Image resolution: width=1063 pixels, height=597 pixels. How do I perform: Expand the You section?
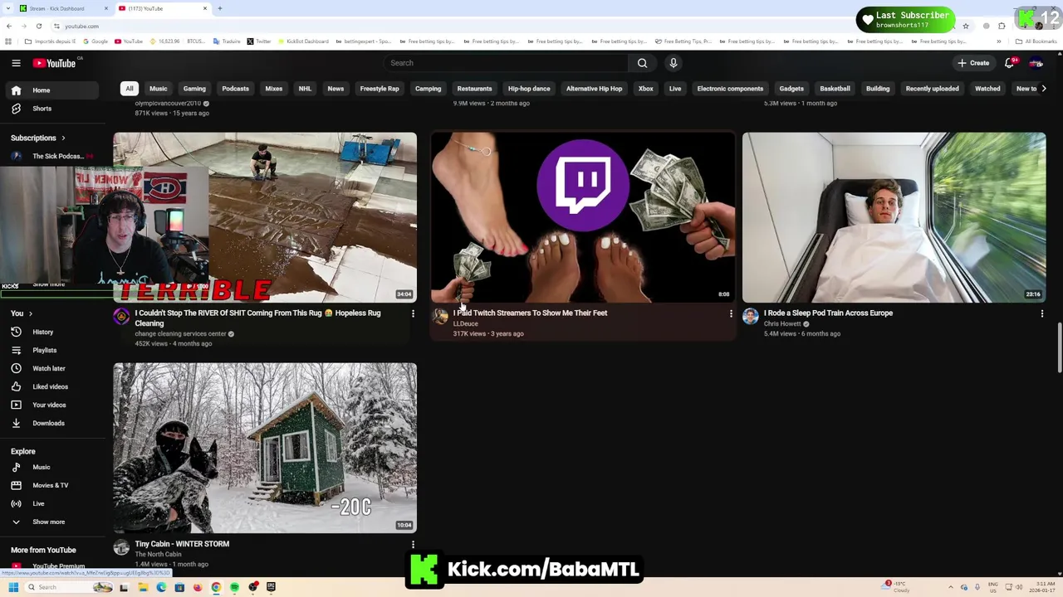(22, 313)
